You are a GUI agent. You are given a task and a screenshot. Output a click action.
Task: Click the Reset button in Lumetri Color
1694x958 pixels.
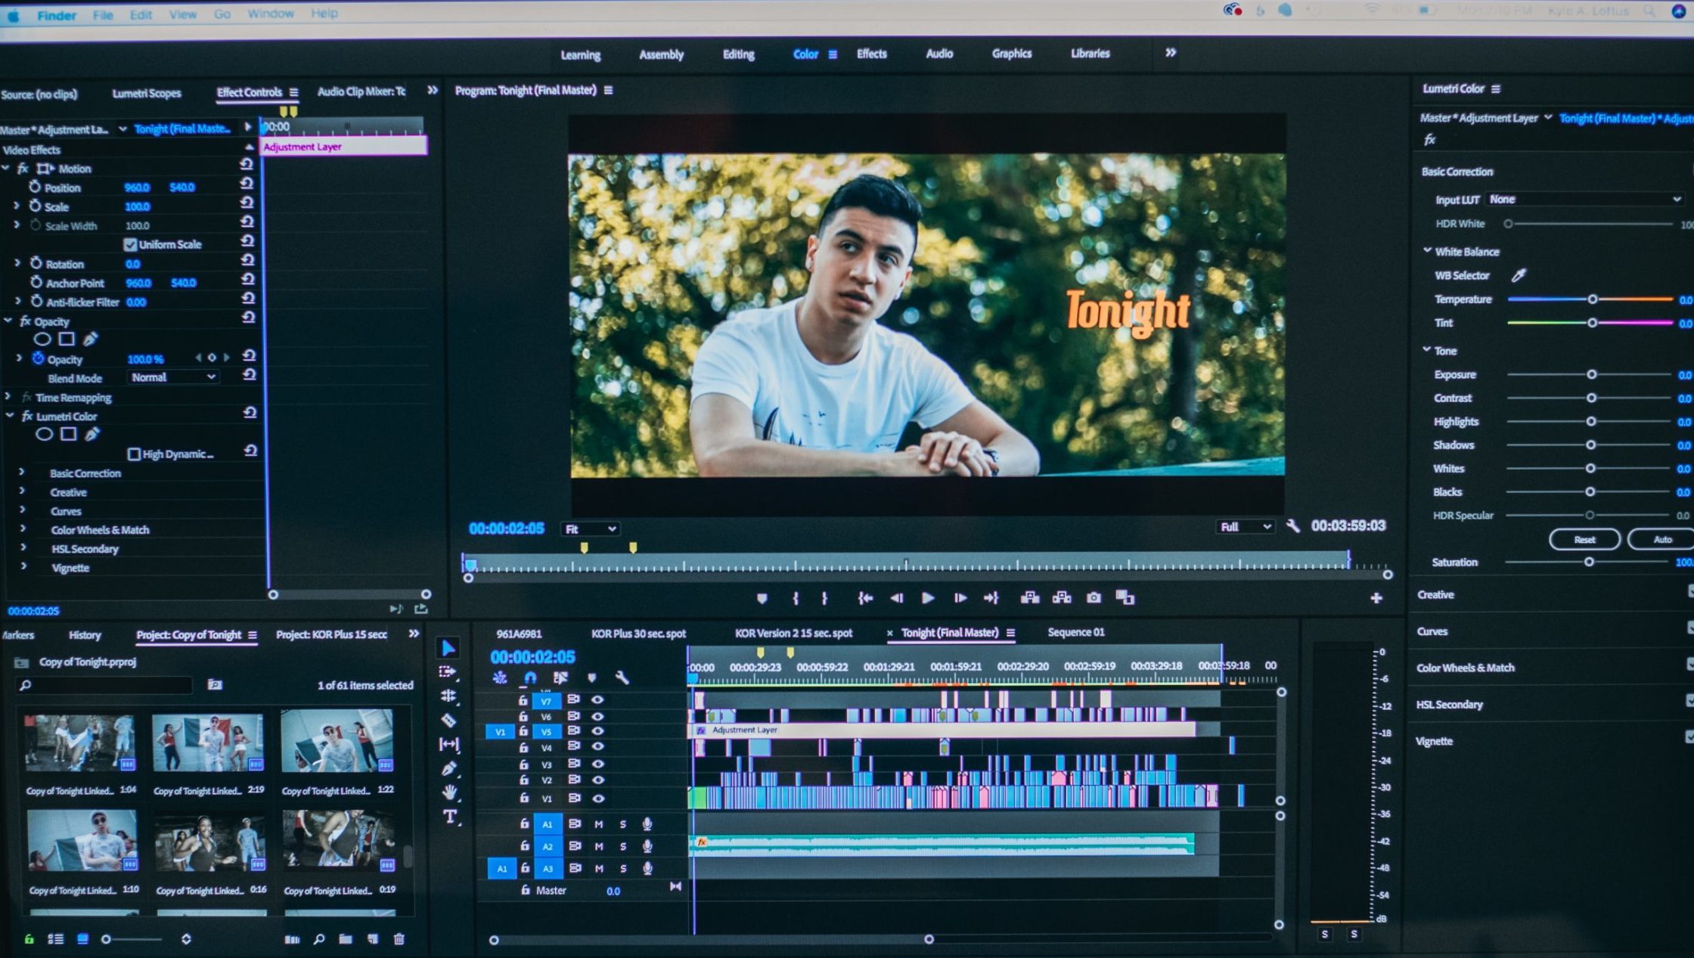[x=1584, y=539]
